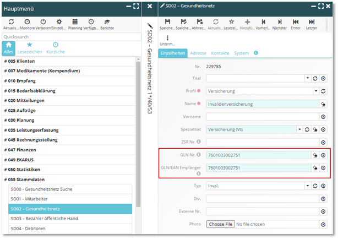Click the Verlassen power icon
Image resolution: width=338 pixels, height=239 pixels.
(43, 21)
